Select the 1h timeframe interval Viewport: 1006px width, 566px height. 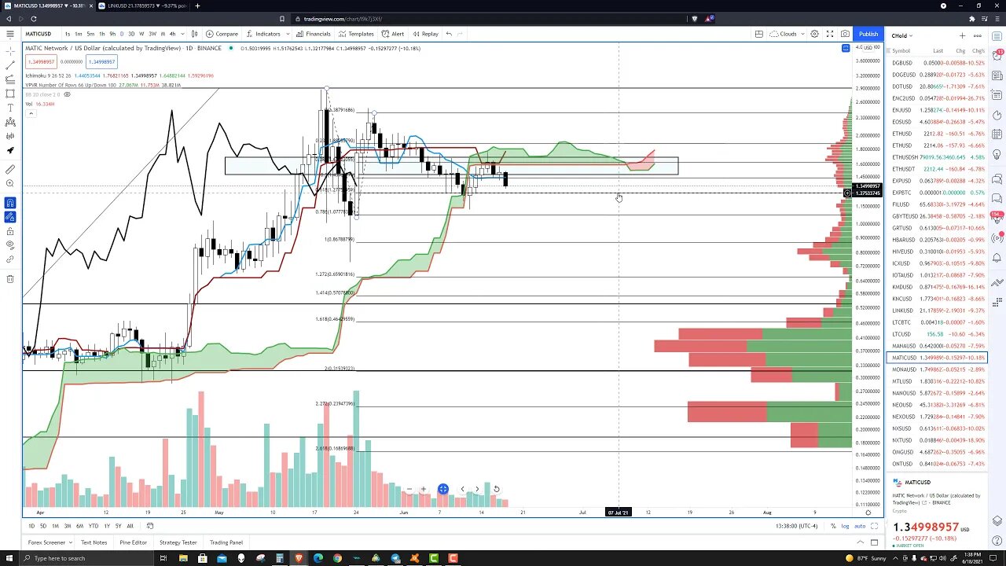pos(101,34)
